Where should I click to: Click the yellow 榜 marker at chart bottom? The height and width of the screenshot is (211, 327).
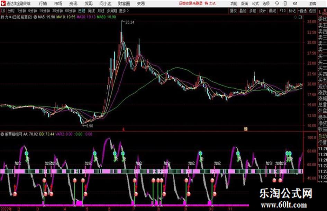coord(246,129)
